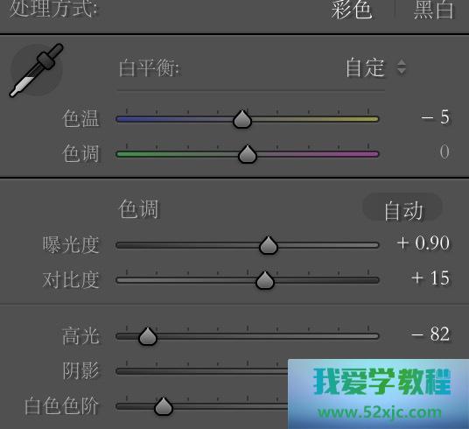Click the 自动 auto tone button

click(x=402, y=210)
